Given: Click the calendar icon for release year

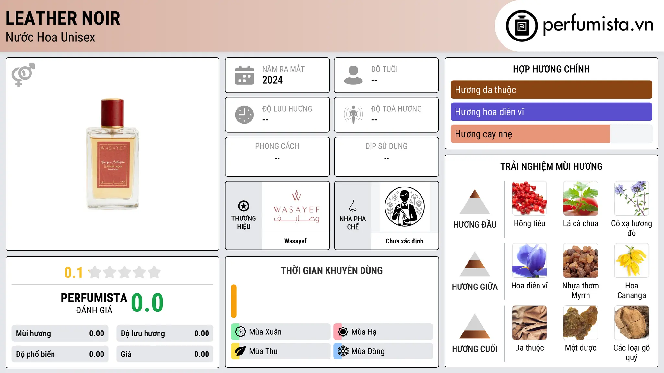Looking at the screenshot, I should (244, 75).
